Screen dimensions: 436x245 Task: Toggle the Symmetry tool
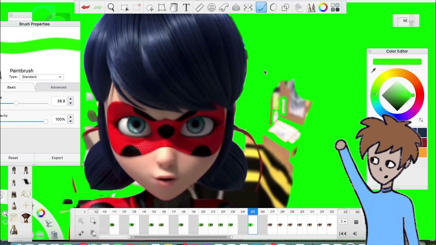coord(248,7)
